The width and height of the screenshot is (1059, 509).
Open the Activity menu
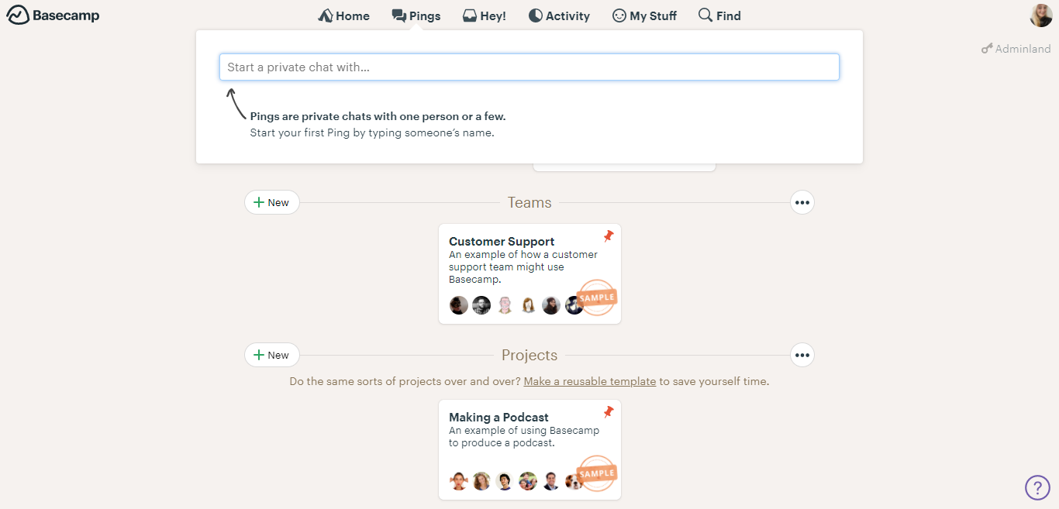pos(559,15)
